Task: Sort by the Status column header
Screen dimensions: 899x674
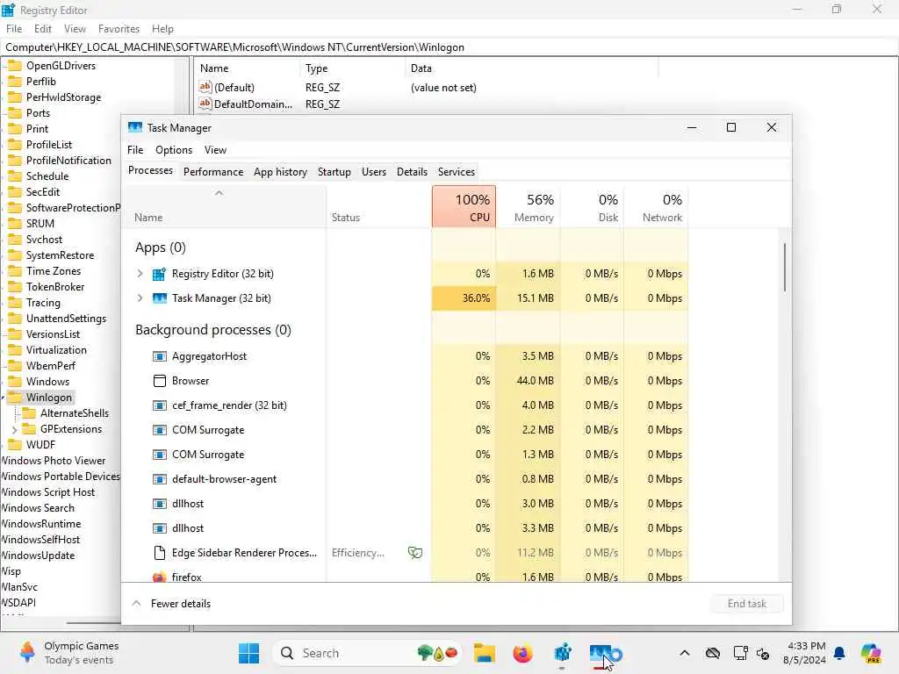Action: pyautogui.click(x=378, y=207)
